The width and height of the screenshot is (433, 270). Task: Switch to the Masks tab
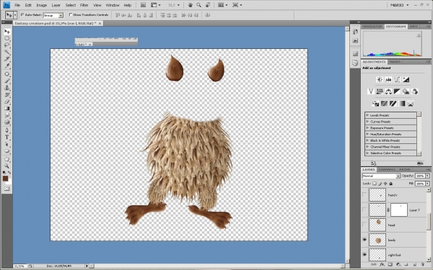point(395,62)
